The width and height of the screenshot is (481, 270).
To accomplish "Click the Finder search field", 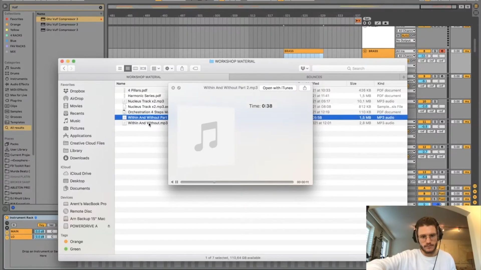I will [x=358, y=68].
